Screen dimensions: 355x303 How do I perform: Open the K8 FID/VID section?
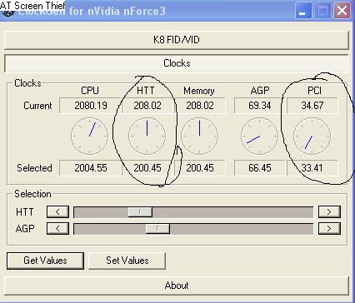pyautogui.click(x=177, y=40)
